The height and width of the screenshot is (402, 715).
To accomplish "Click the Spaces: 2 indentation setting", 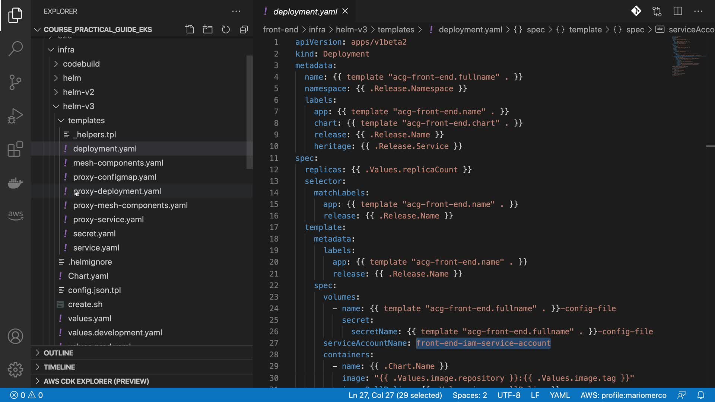I will click(x=470, y=395).
